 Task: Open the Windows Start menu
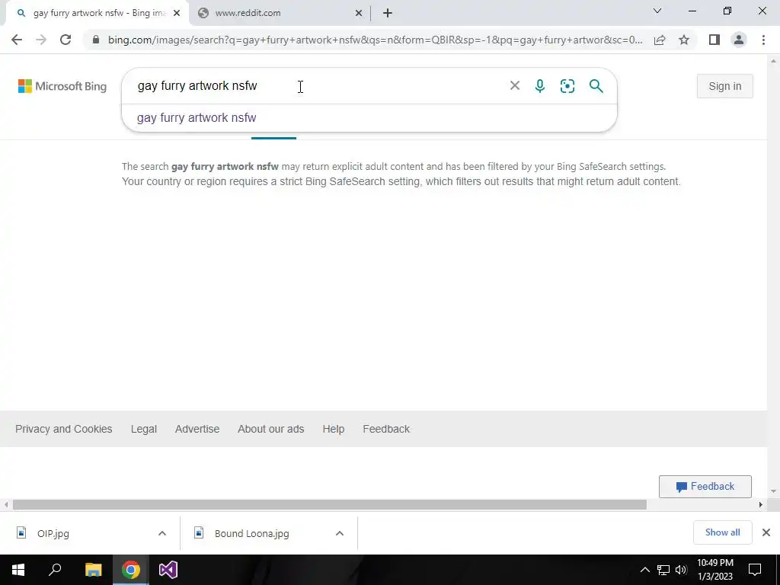(18, 570)
